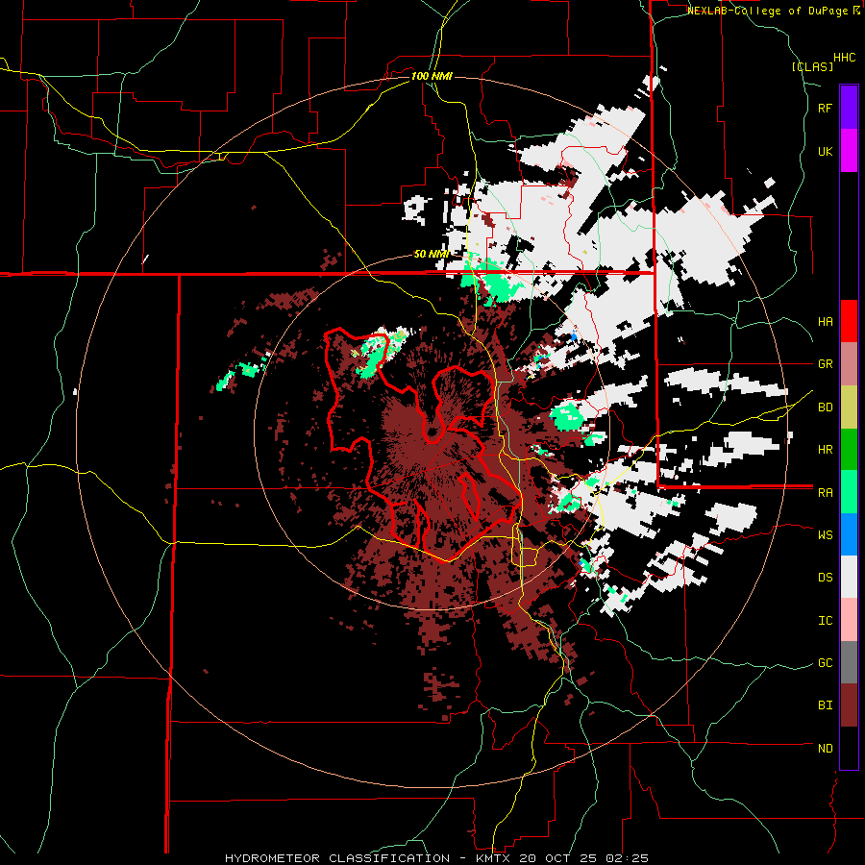Select the BD olive-yellow legend color
Viewport: 865px width, 865px height.
point(849,408)
